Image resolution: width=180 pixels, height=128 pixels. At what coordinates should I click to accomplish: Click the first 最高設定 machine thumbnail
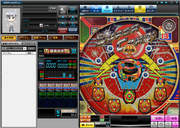[x=42, y=87]
